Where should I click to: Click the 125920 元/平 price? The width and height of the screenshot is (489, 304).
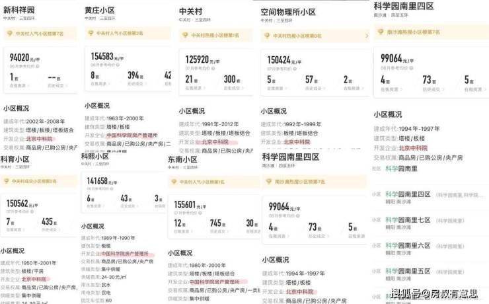pos(202,59)
